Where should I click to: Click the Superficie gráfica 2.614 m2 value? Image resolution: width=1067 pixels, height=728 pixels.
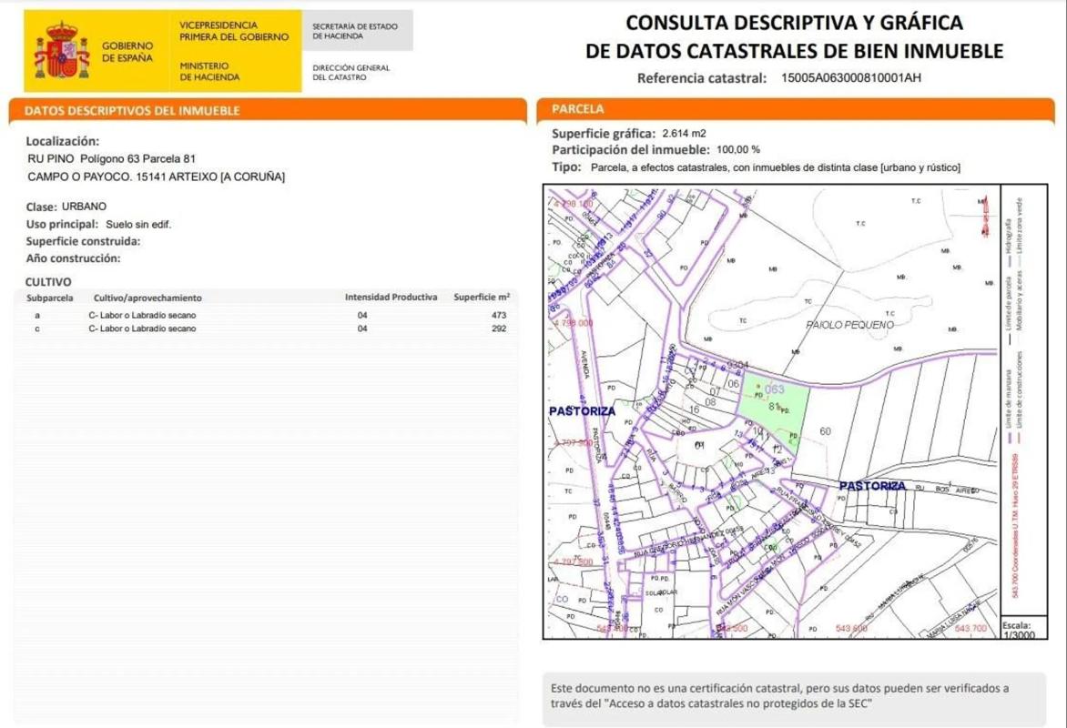click(x=684, y=133)
